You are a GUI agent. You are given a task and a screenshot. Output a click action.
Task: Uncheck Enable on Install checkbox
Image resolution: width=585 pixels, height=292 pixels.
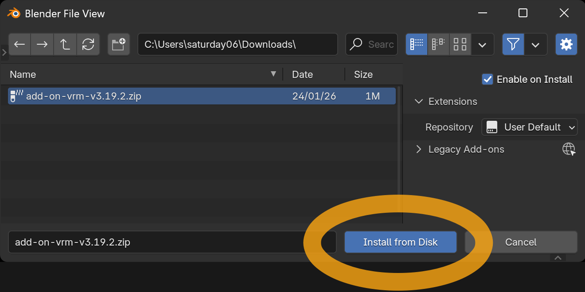[x=487, y=79]
